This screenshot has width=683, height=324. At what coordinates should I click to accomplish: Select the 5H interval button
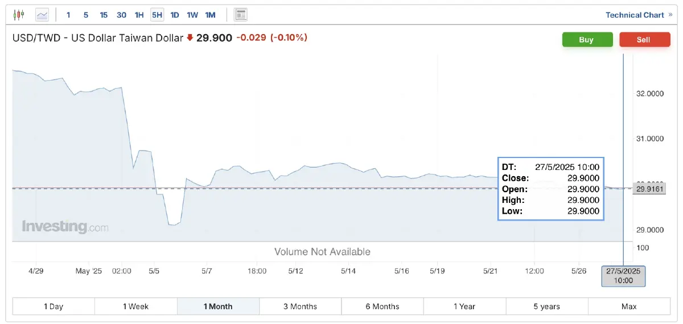coord(157,15)
